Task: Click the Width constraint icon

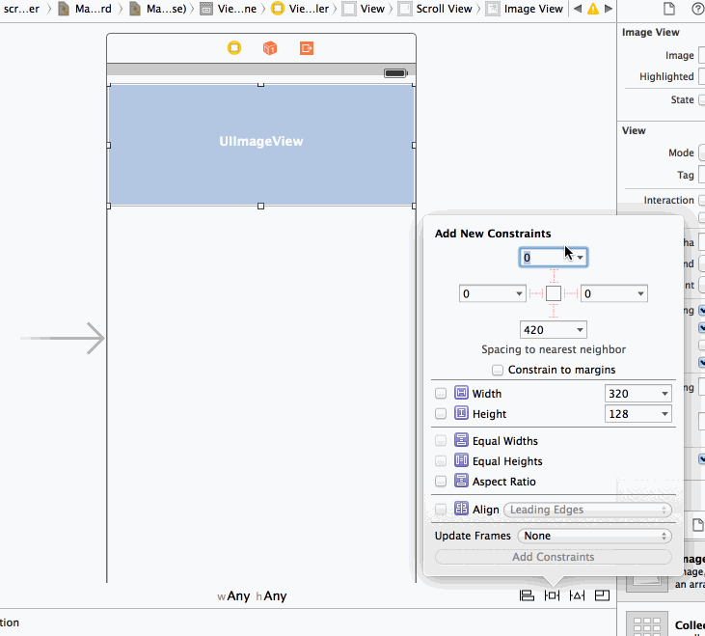Action: click(461, 393)
